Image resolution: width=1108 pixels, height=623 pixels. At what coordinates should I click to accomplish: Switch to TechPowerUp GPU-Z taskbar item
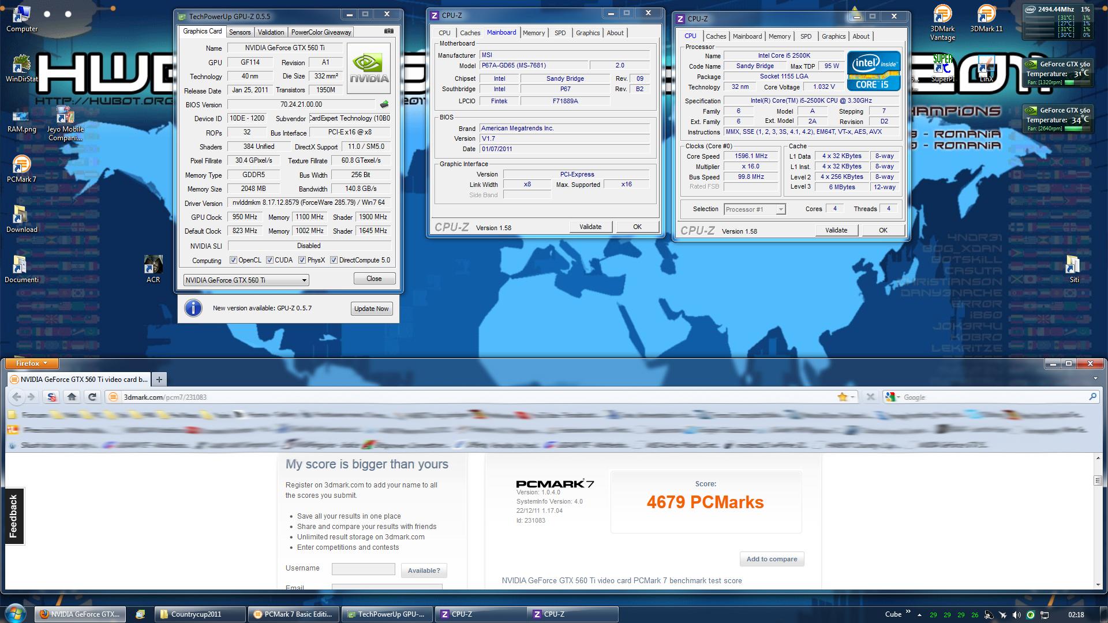387,614
